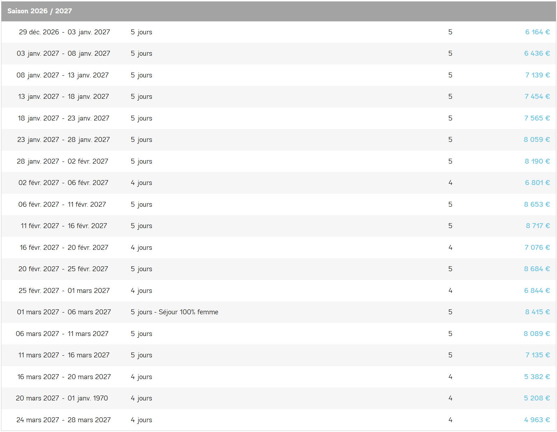This screenshot has width=557, height=432.
Task: Click '4 jours' in the 16 févr. 2027 row
Action: (141, 248)
